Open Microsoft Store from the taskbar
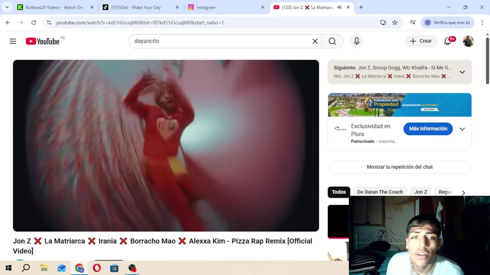This screenshot has height=275, width=490. (114, 268)
